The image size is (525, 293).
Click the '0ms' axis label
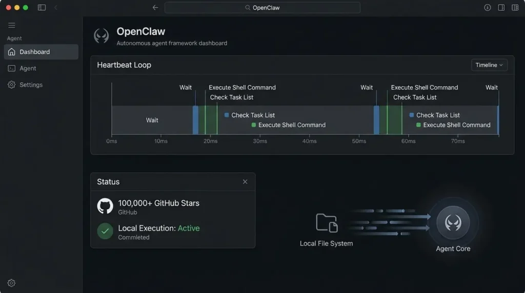111,141
